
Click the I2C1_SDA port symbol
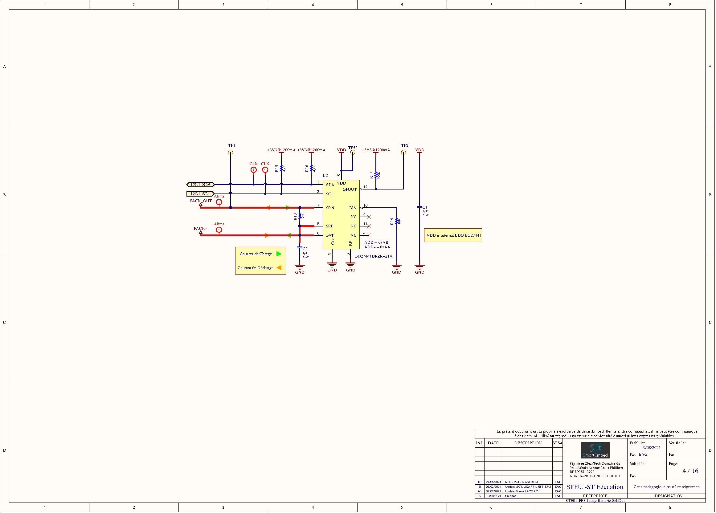coord(200,185)
